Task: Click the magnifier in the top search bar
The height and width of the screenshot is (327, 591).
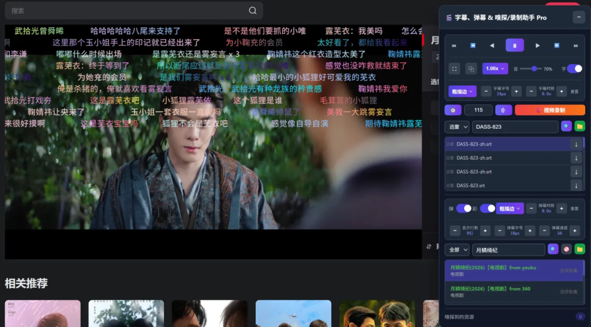Action: tap(253, 10)
